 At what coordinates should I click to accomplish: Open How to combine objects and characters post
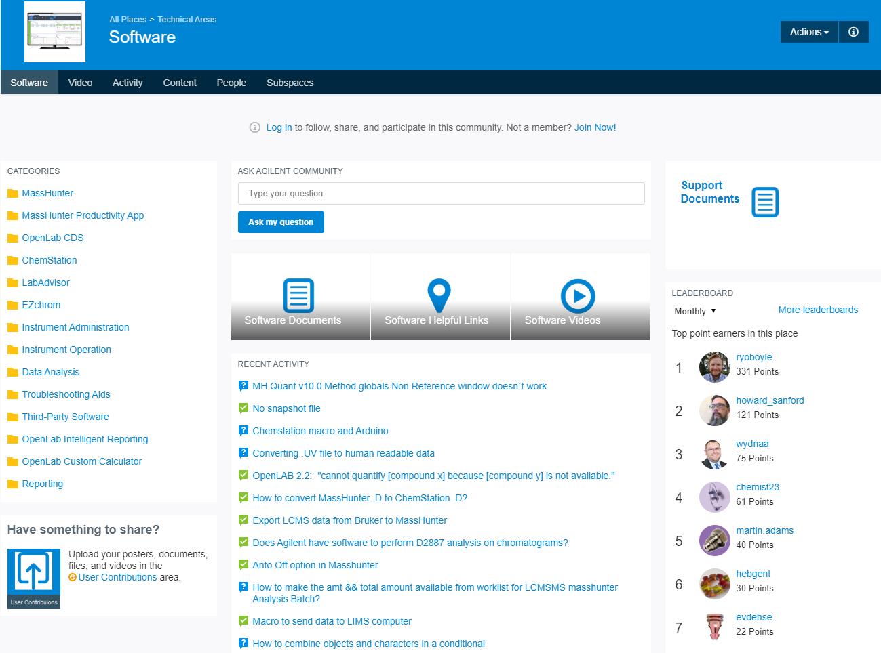click(x=369, y=644)
